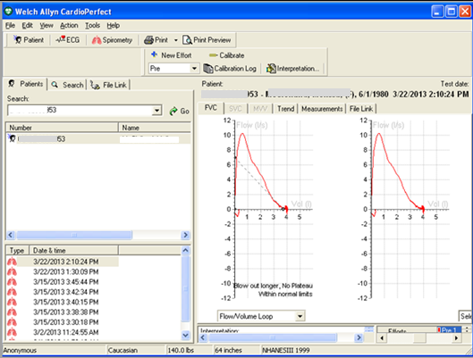Click the Print toolbar button
The height and width of the screenshot is (358, 473).
pos(156,40)
